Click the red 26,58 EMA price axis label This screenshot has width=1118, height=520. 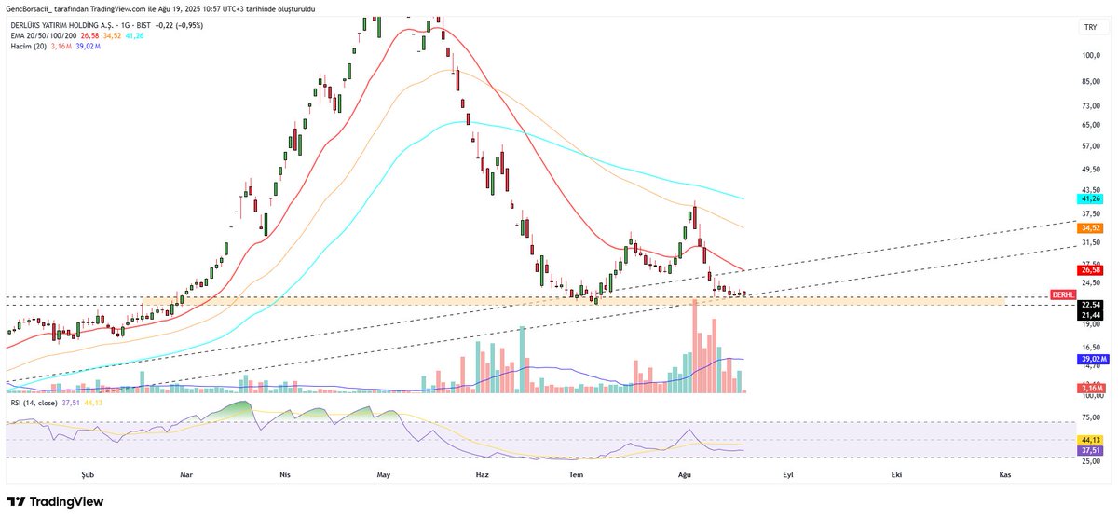click(1090, 271)
